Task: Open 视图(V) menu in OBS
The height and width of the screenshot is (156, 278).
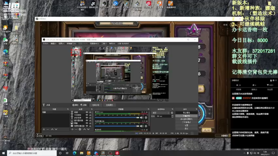Action: point(62,44)
